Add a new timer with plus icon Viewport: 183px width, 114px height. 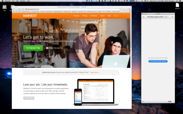(x=143, y=101)
